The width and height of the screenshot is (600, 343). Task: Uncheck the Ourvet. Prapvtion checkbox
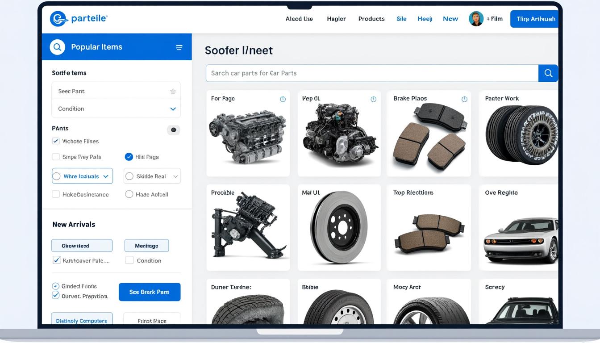click(56, 295)
